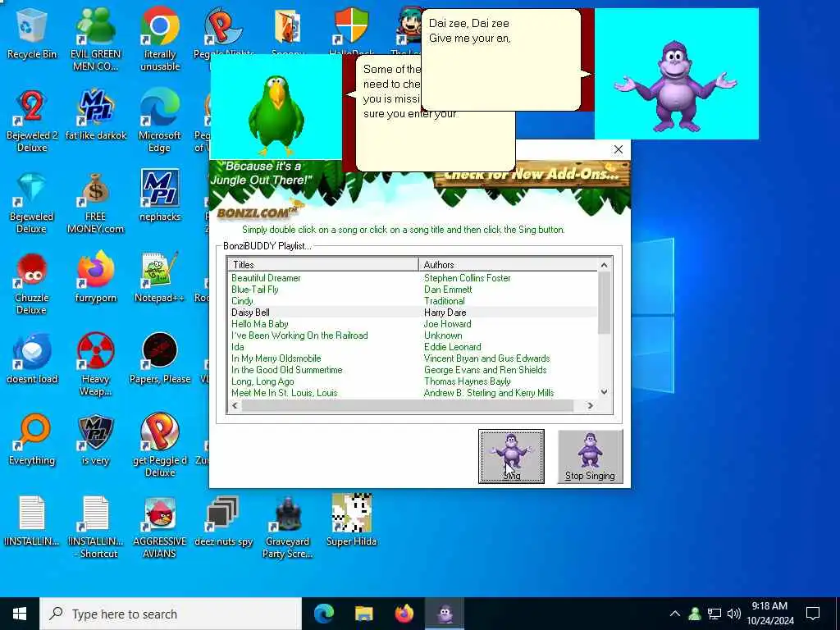The width and height of the screenshot is (840, 630).
Task: Select the Chuzzle Deluxe desktop icon
Action: pos(32,284)
